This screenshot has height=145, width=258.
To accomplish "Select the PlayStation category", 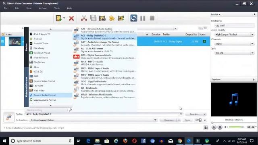I will click(50, 62).
